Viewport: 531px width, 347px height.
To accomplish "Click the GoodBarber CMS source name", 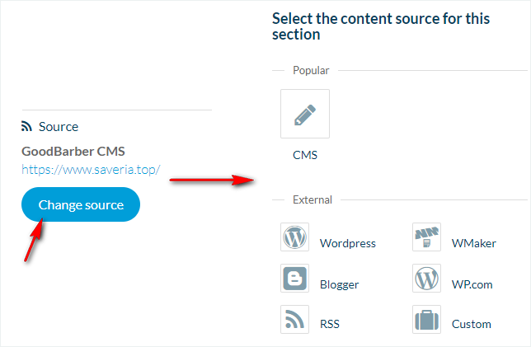I will pos(73,152).
